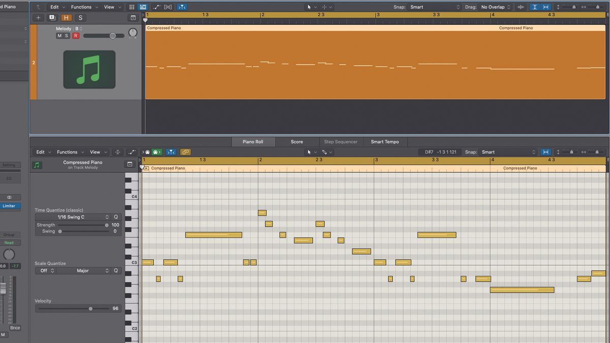Screen dimensions: 610x343
Task: Click the Time Quantize Q button
Action: (x=116, y=217)
